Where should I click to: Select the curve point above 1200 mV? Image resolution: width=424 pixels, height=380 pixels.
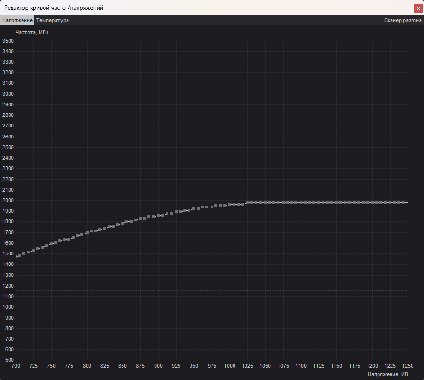tap(372, 202)
